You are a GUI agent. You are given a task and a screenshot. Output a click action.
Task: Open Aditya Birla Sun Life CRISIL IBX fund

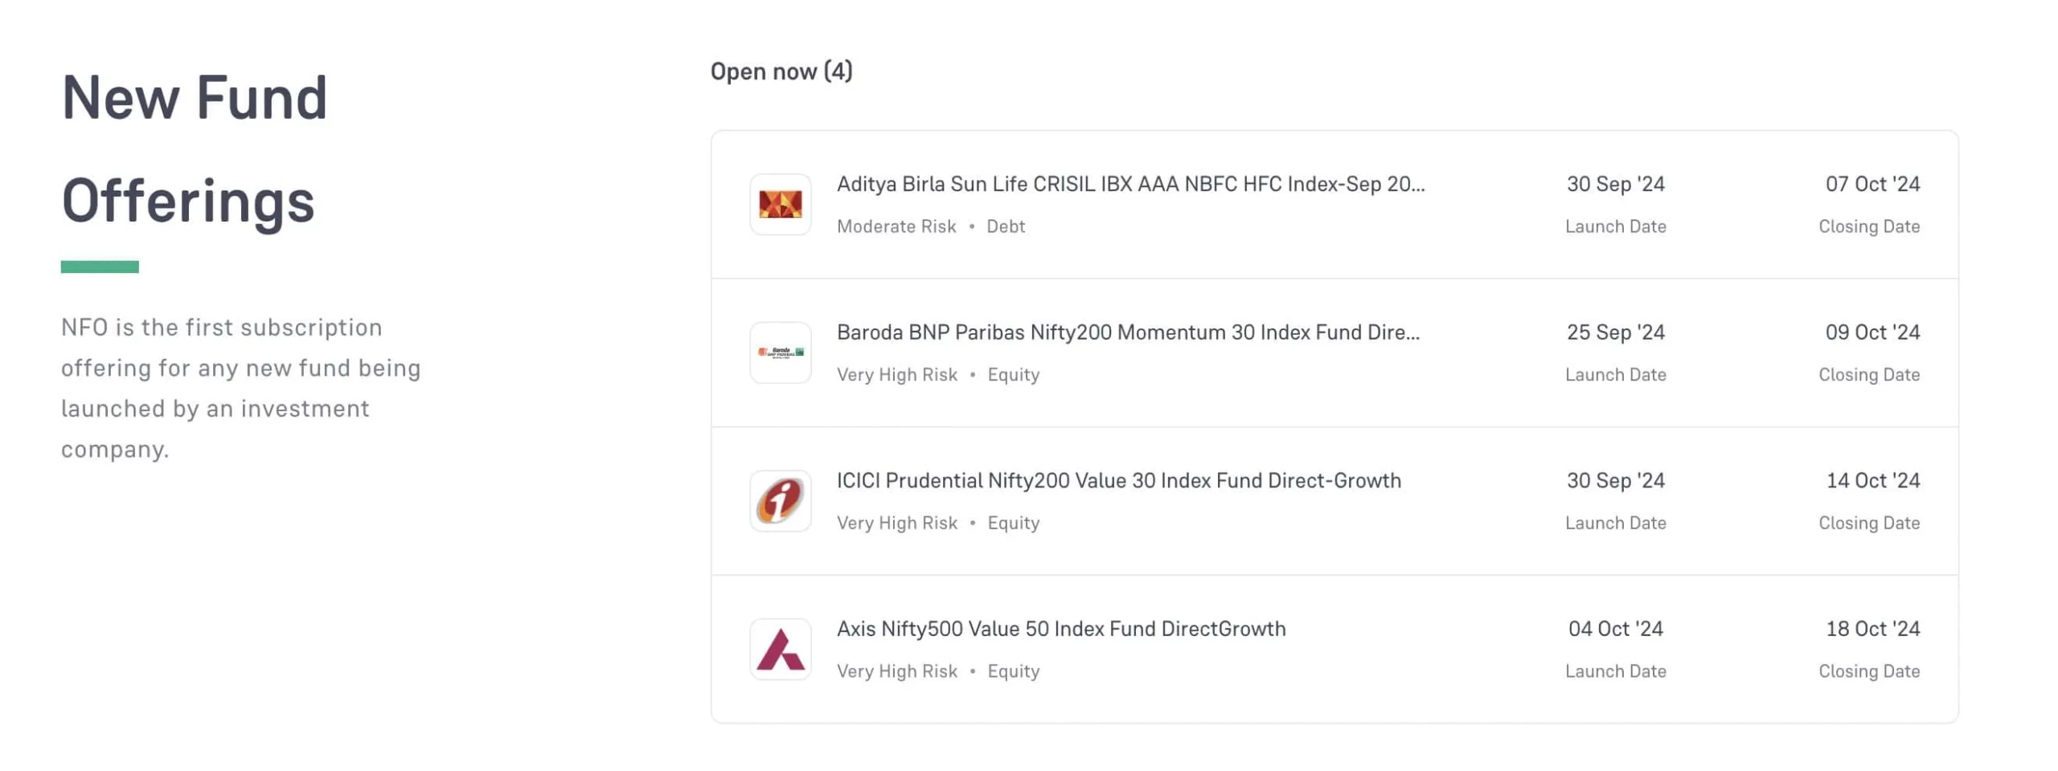pyautogui.click(x=1129, y=184)
